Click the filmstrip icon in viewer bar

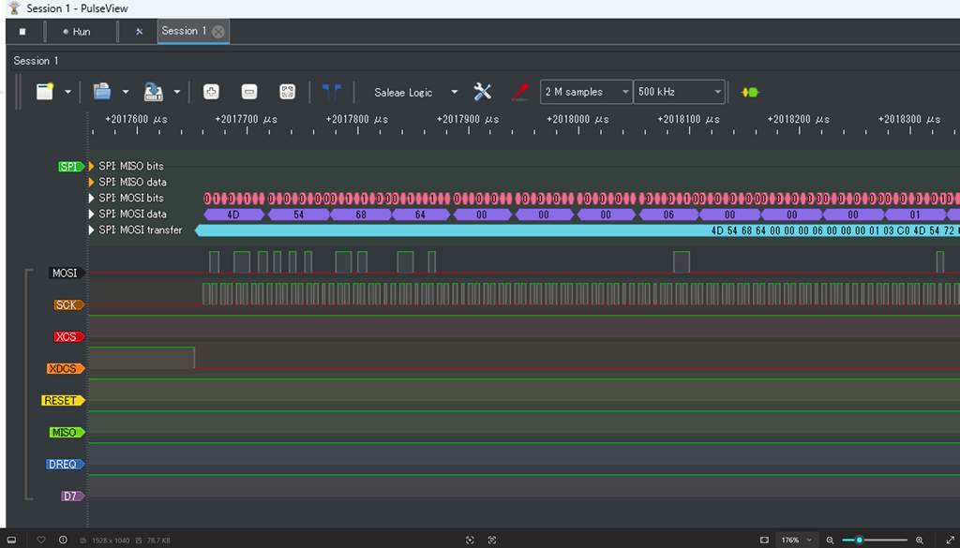[11, 541]
